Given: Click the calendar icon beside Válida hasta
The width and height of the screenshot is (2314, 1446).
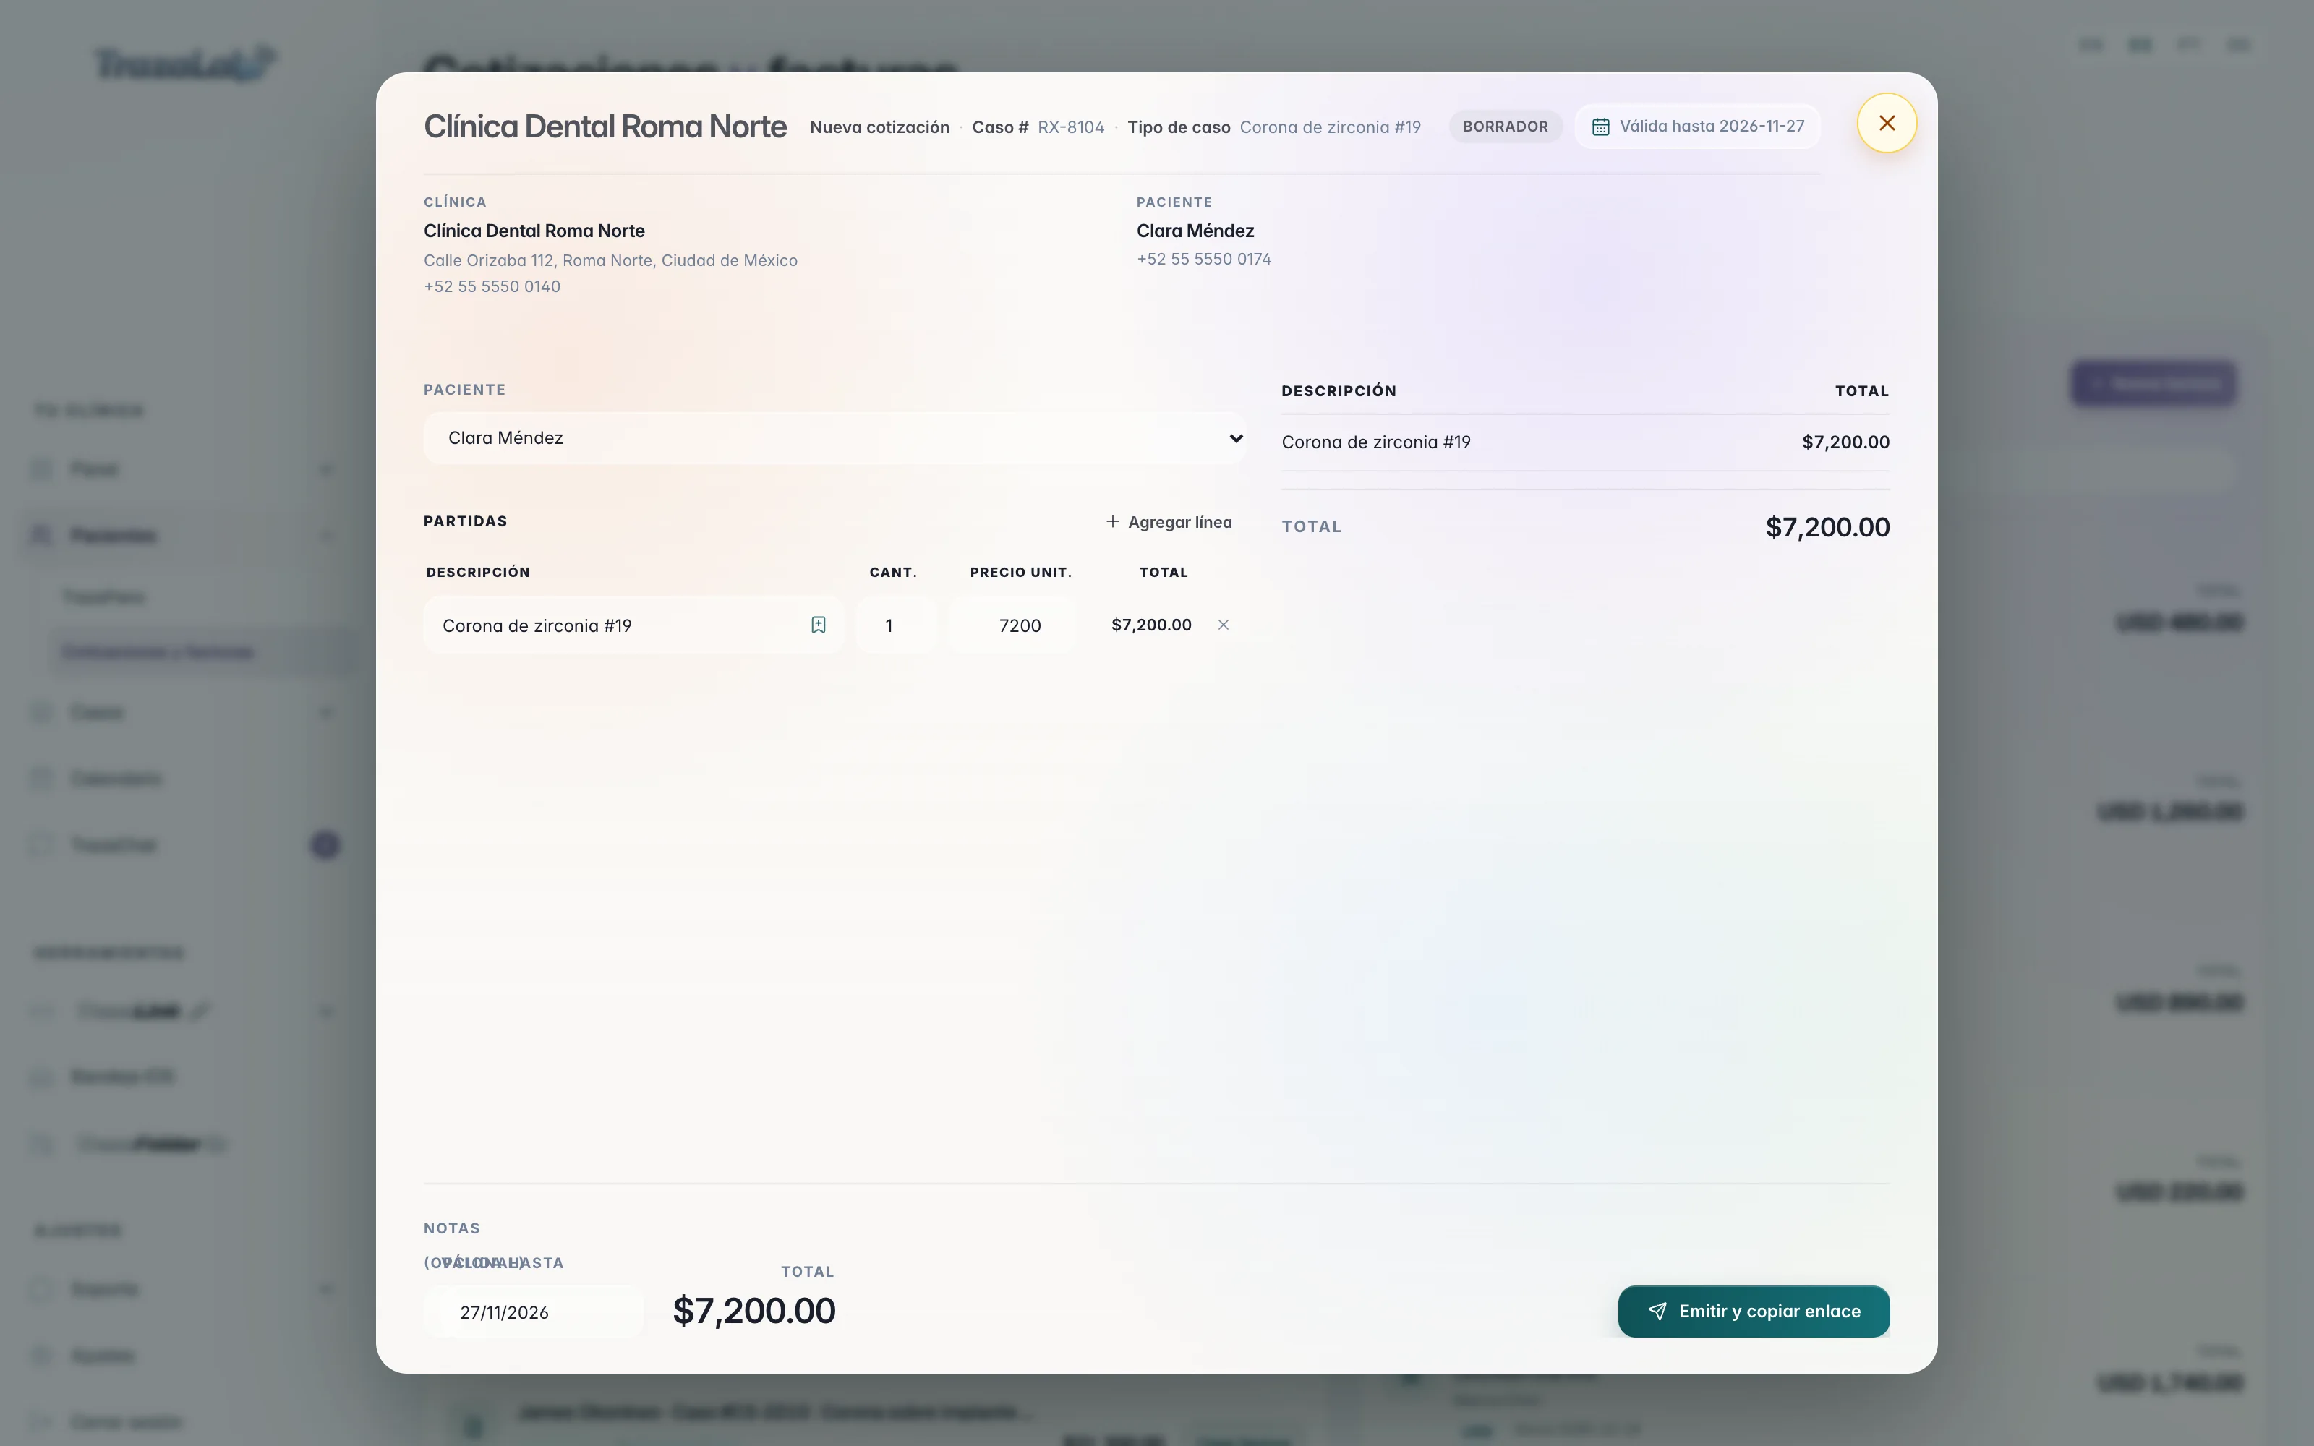Looking at the screenshot, I should (1601, 127).
